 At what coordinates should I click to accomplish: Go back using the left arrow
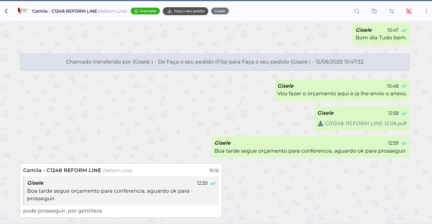point(6,11)
